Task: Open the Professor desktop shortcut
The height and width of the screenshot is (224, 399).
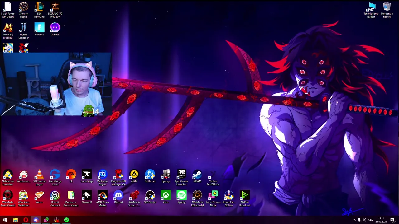Action: 23,176
